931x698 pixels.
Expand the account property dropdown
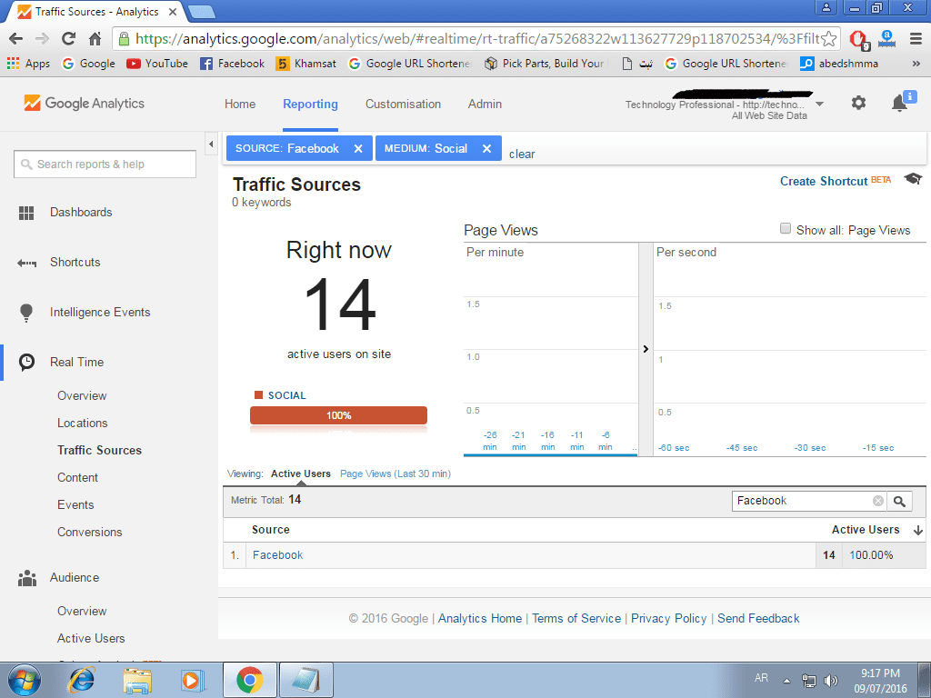(819, 105)
